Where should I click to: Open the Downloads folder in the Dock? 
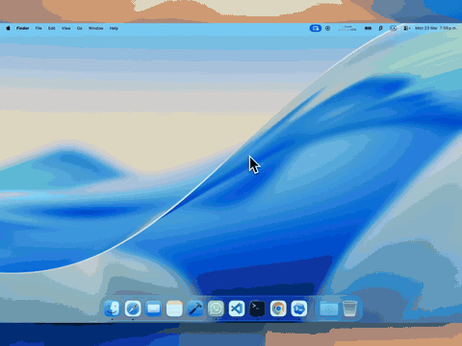329,309
